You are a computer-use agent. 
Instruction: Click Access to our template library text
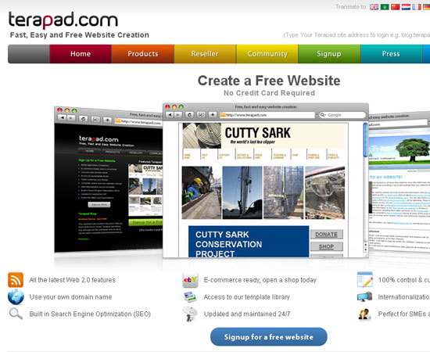pyautogui.click(x=247, y=297)
